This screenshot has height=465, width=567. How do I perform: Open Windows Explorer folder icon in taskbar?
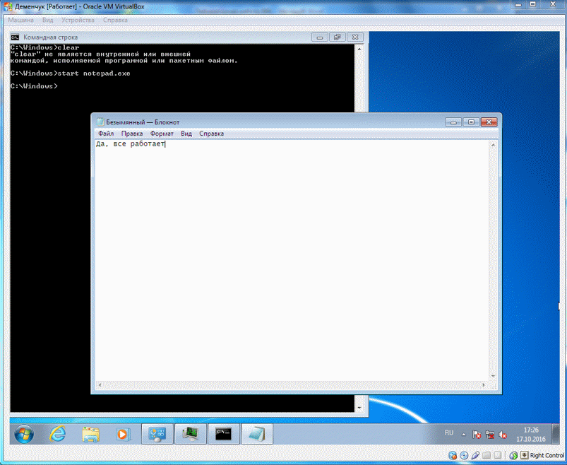pos(90,433)
